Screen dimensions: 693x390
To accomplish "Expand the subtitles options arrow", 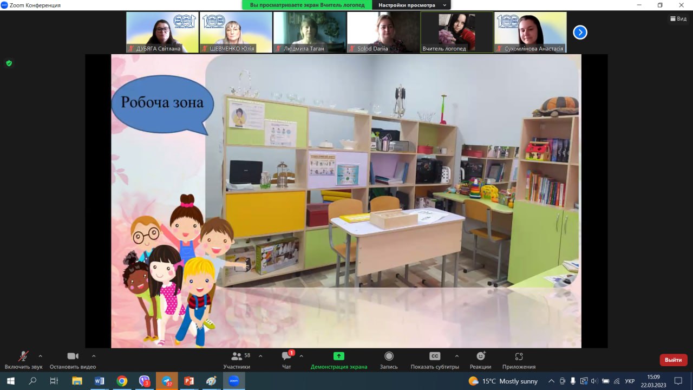I will tap(456, 356).
